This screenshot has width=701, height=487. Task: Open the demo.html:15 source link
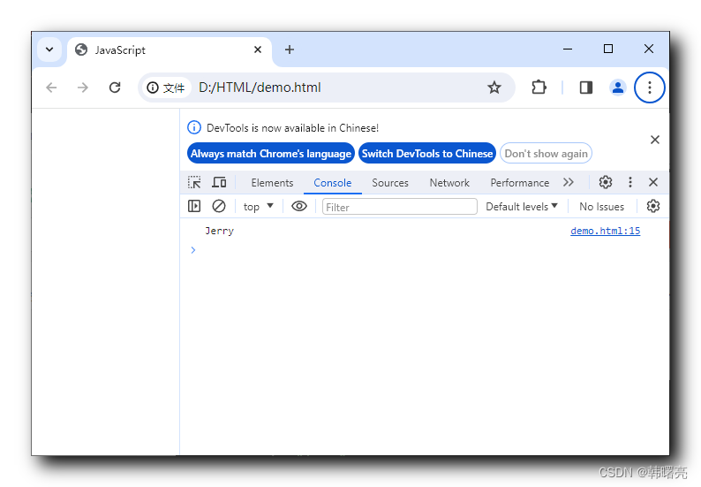(606, 231)
